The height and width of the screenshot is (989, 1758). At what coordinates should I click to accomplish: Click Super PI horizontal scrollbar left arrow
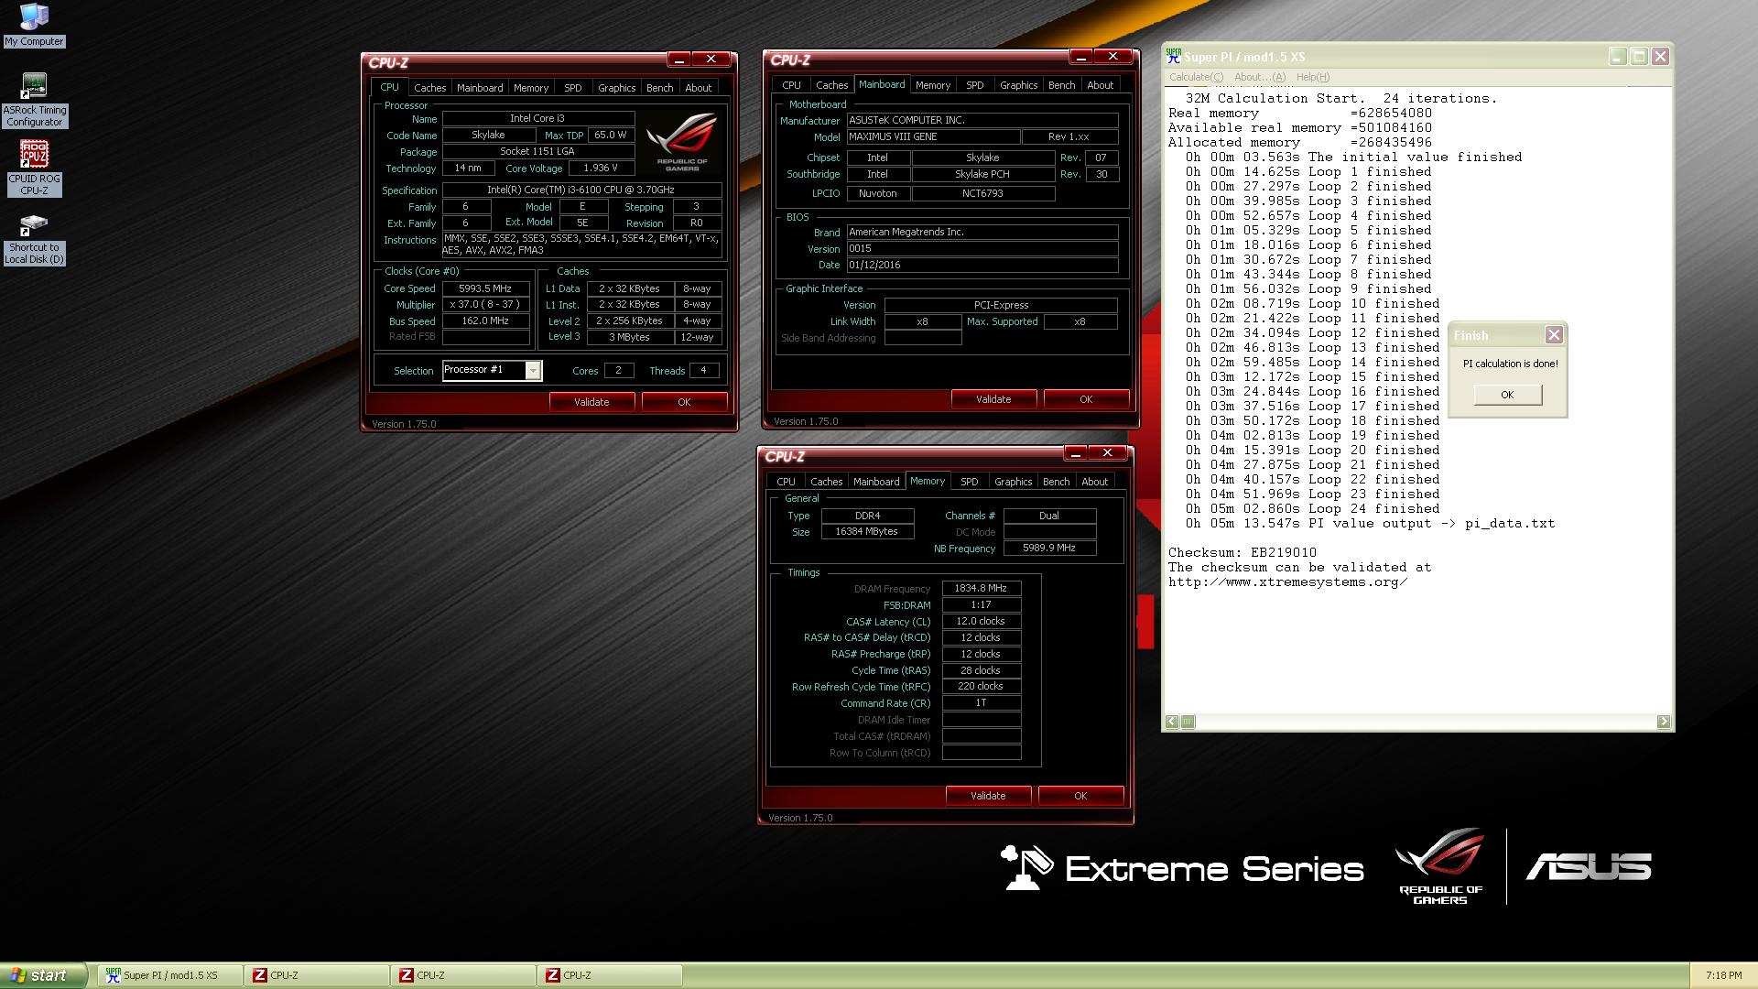pos(1172,722)
